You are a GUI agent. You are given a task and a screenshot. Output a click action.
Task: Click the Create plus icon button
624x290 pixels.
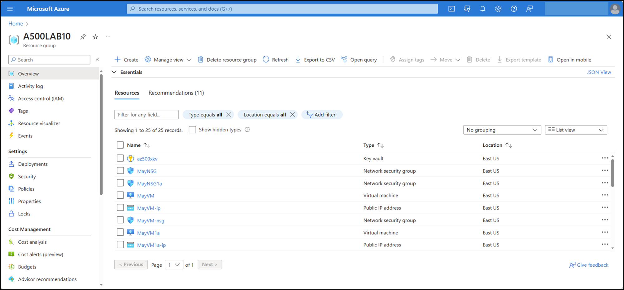click(x=126, y=59)
